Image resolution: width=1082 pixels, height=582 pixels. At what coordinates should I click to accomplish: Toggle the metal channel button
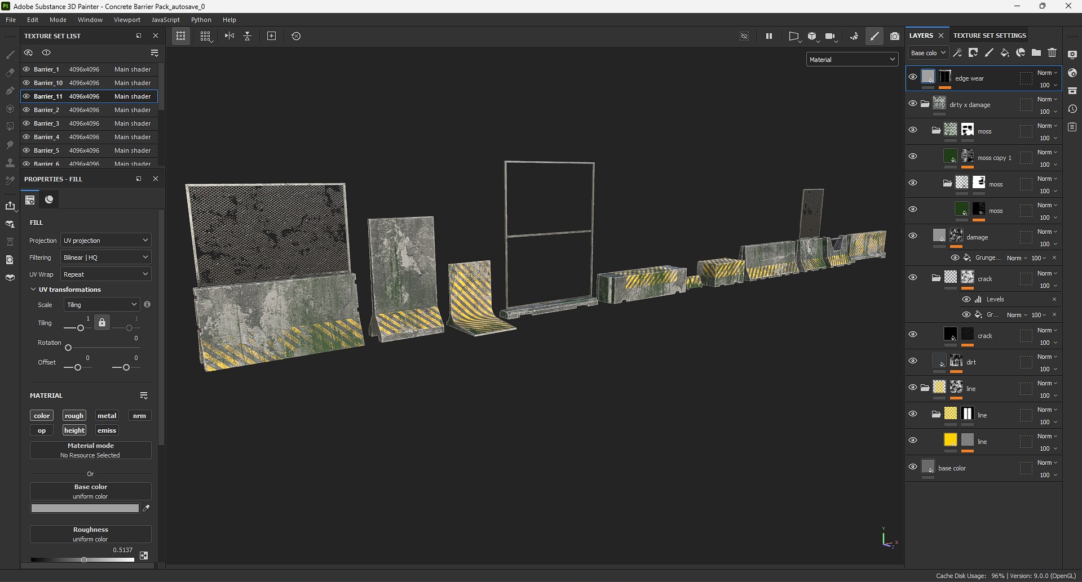(x=107, y=415)
